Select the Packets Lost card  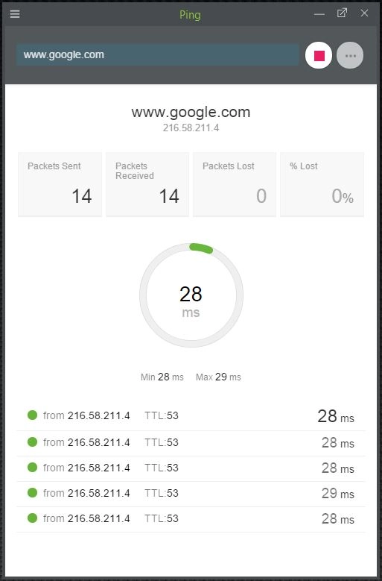point(235,184)
